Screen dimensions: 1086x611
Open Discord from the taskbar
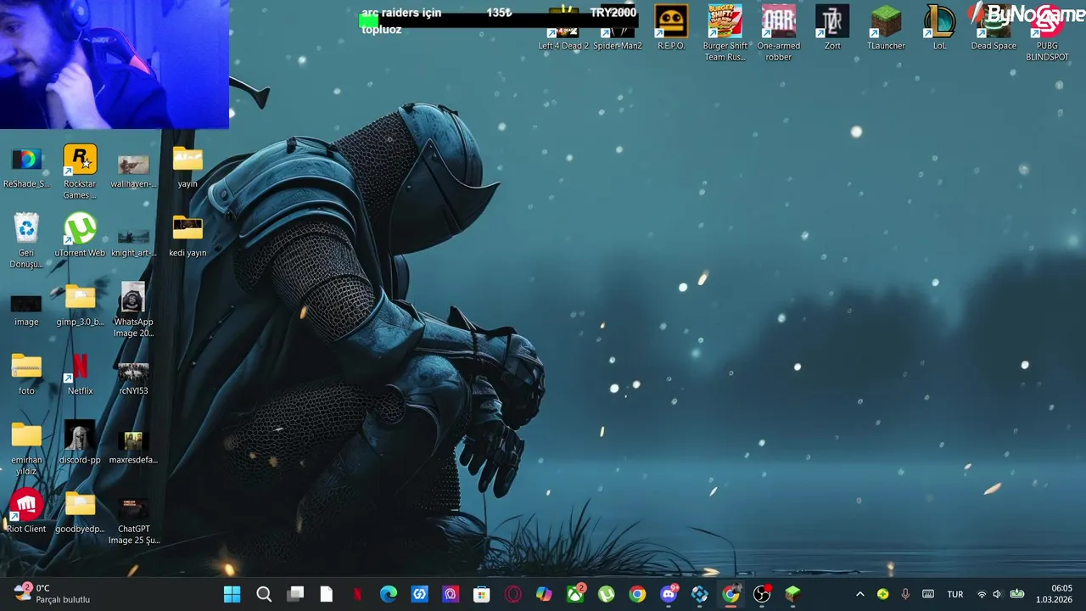[669, 594]
